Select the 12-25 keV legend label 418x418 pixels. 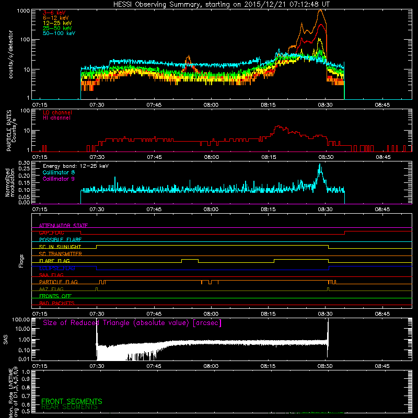57,23
